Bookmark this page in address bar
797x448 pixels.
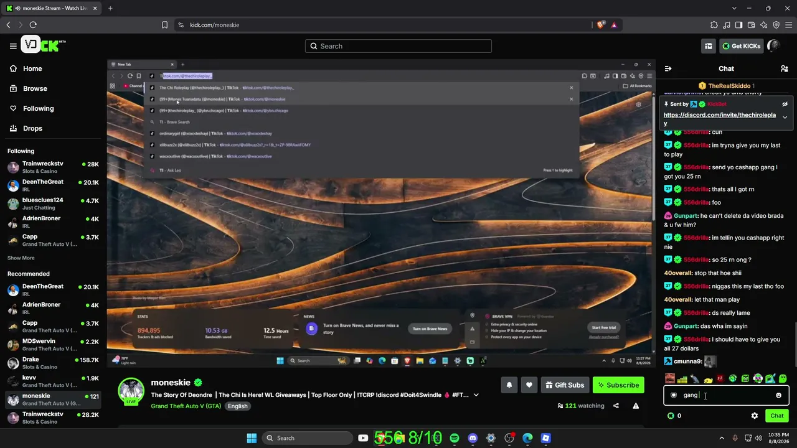tap(164, 25)
